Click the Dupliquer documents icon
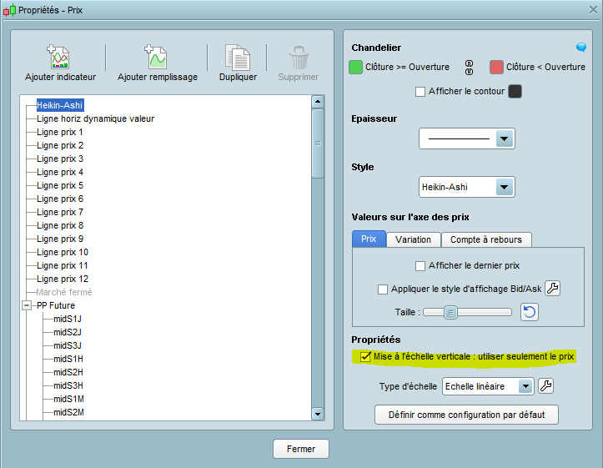The image size is (603, 468). pyautogui.click(x=237, y=58)
